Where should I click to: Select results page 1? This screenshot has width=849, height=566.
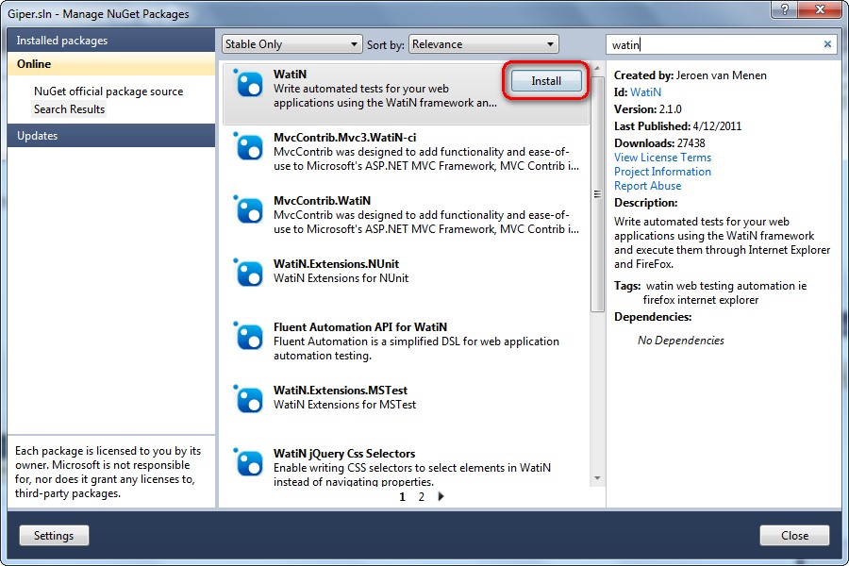402,497
